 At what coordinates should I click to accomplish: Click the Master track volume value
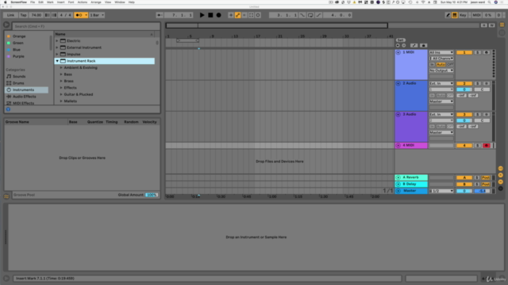pos(464,191)
